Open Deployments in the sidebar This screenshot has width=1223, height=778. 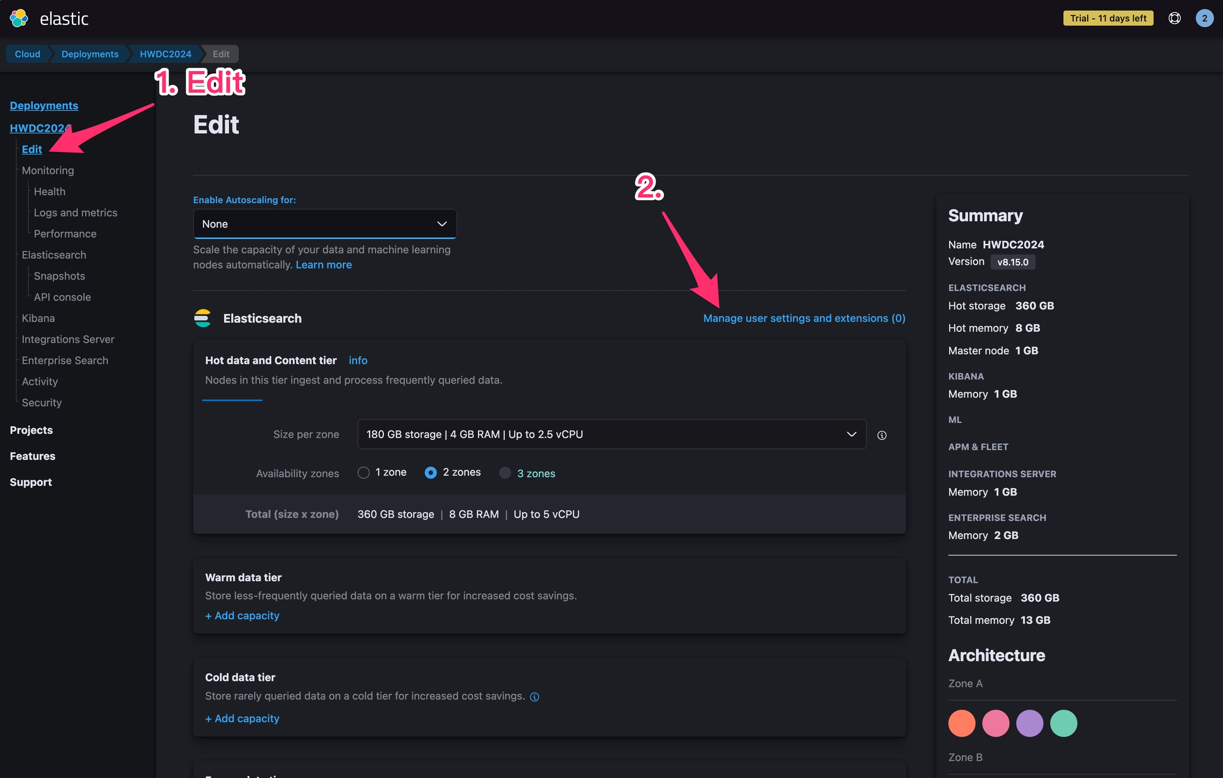pyautogui.click(x=44, y=106)
